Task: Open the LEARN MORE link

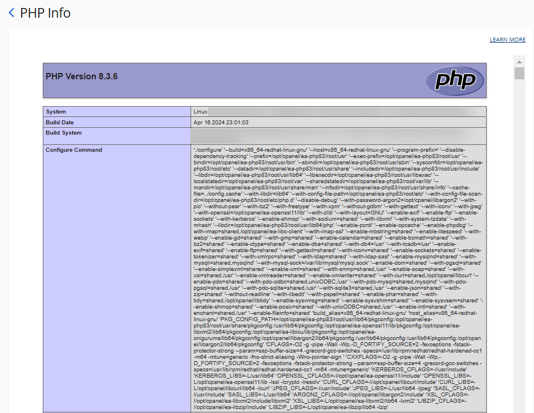Action: (x=507, y=39)
